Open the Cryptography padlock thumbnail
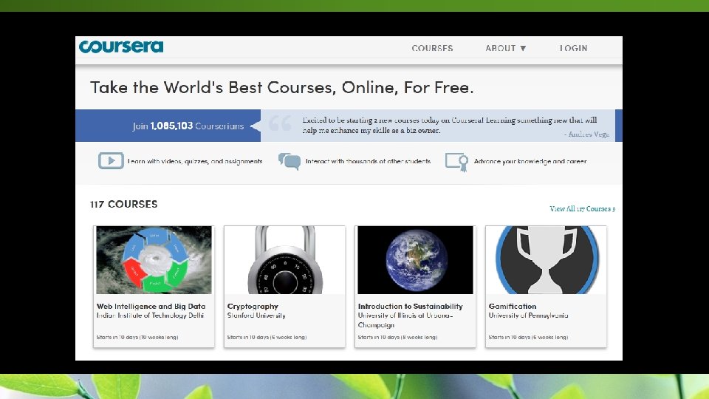Viewport: 709px width, 399px height. click(x=284, y=260)
